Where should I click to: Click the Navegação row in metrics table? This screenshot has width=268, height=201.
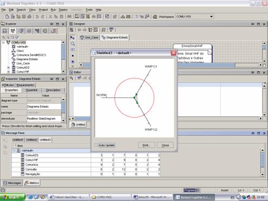coord(86,174)
